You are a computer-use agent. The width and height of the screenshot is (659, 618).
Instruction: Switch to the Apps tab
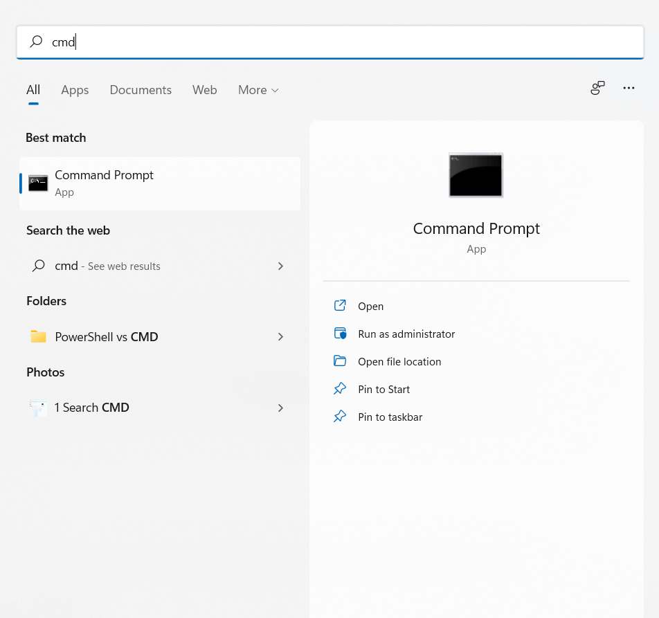point(75,89)
